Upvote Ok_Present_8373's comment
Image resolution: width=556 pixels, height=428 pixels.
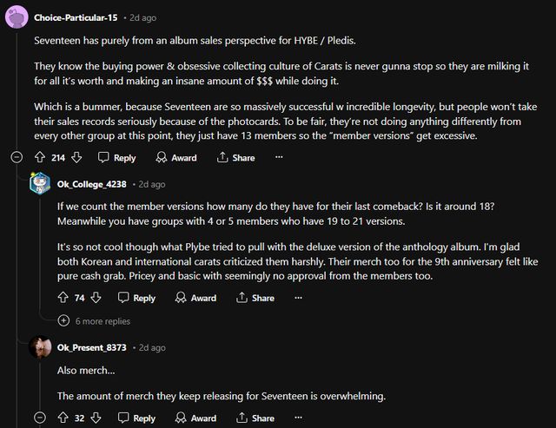tap(63, 418)
